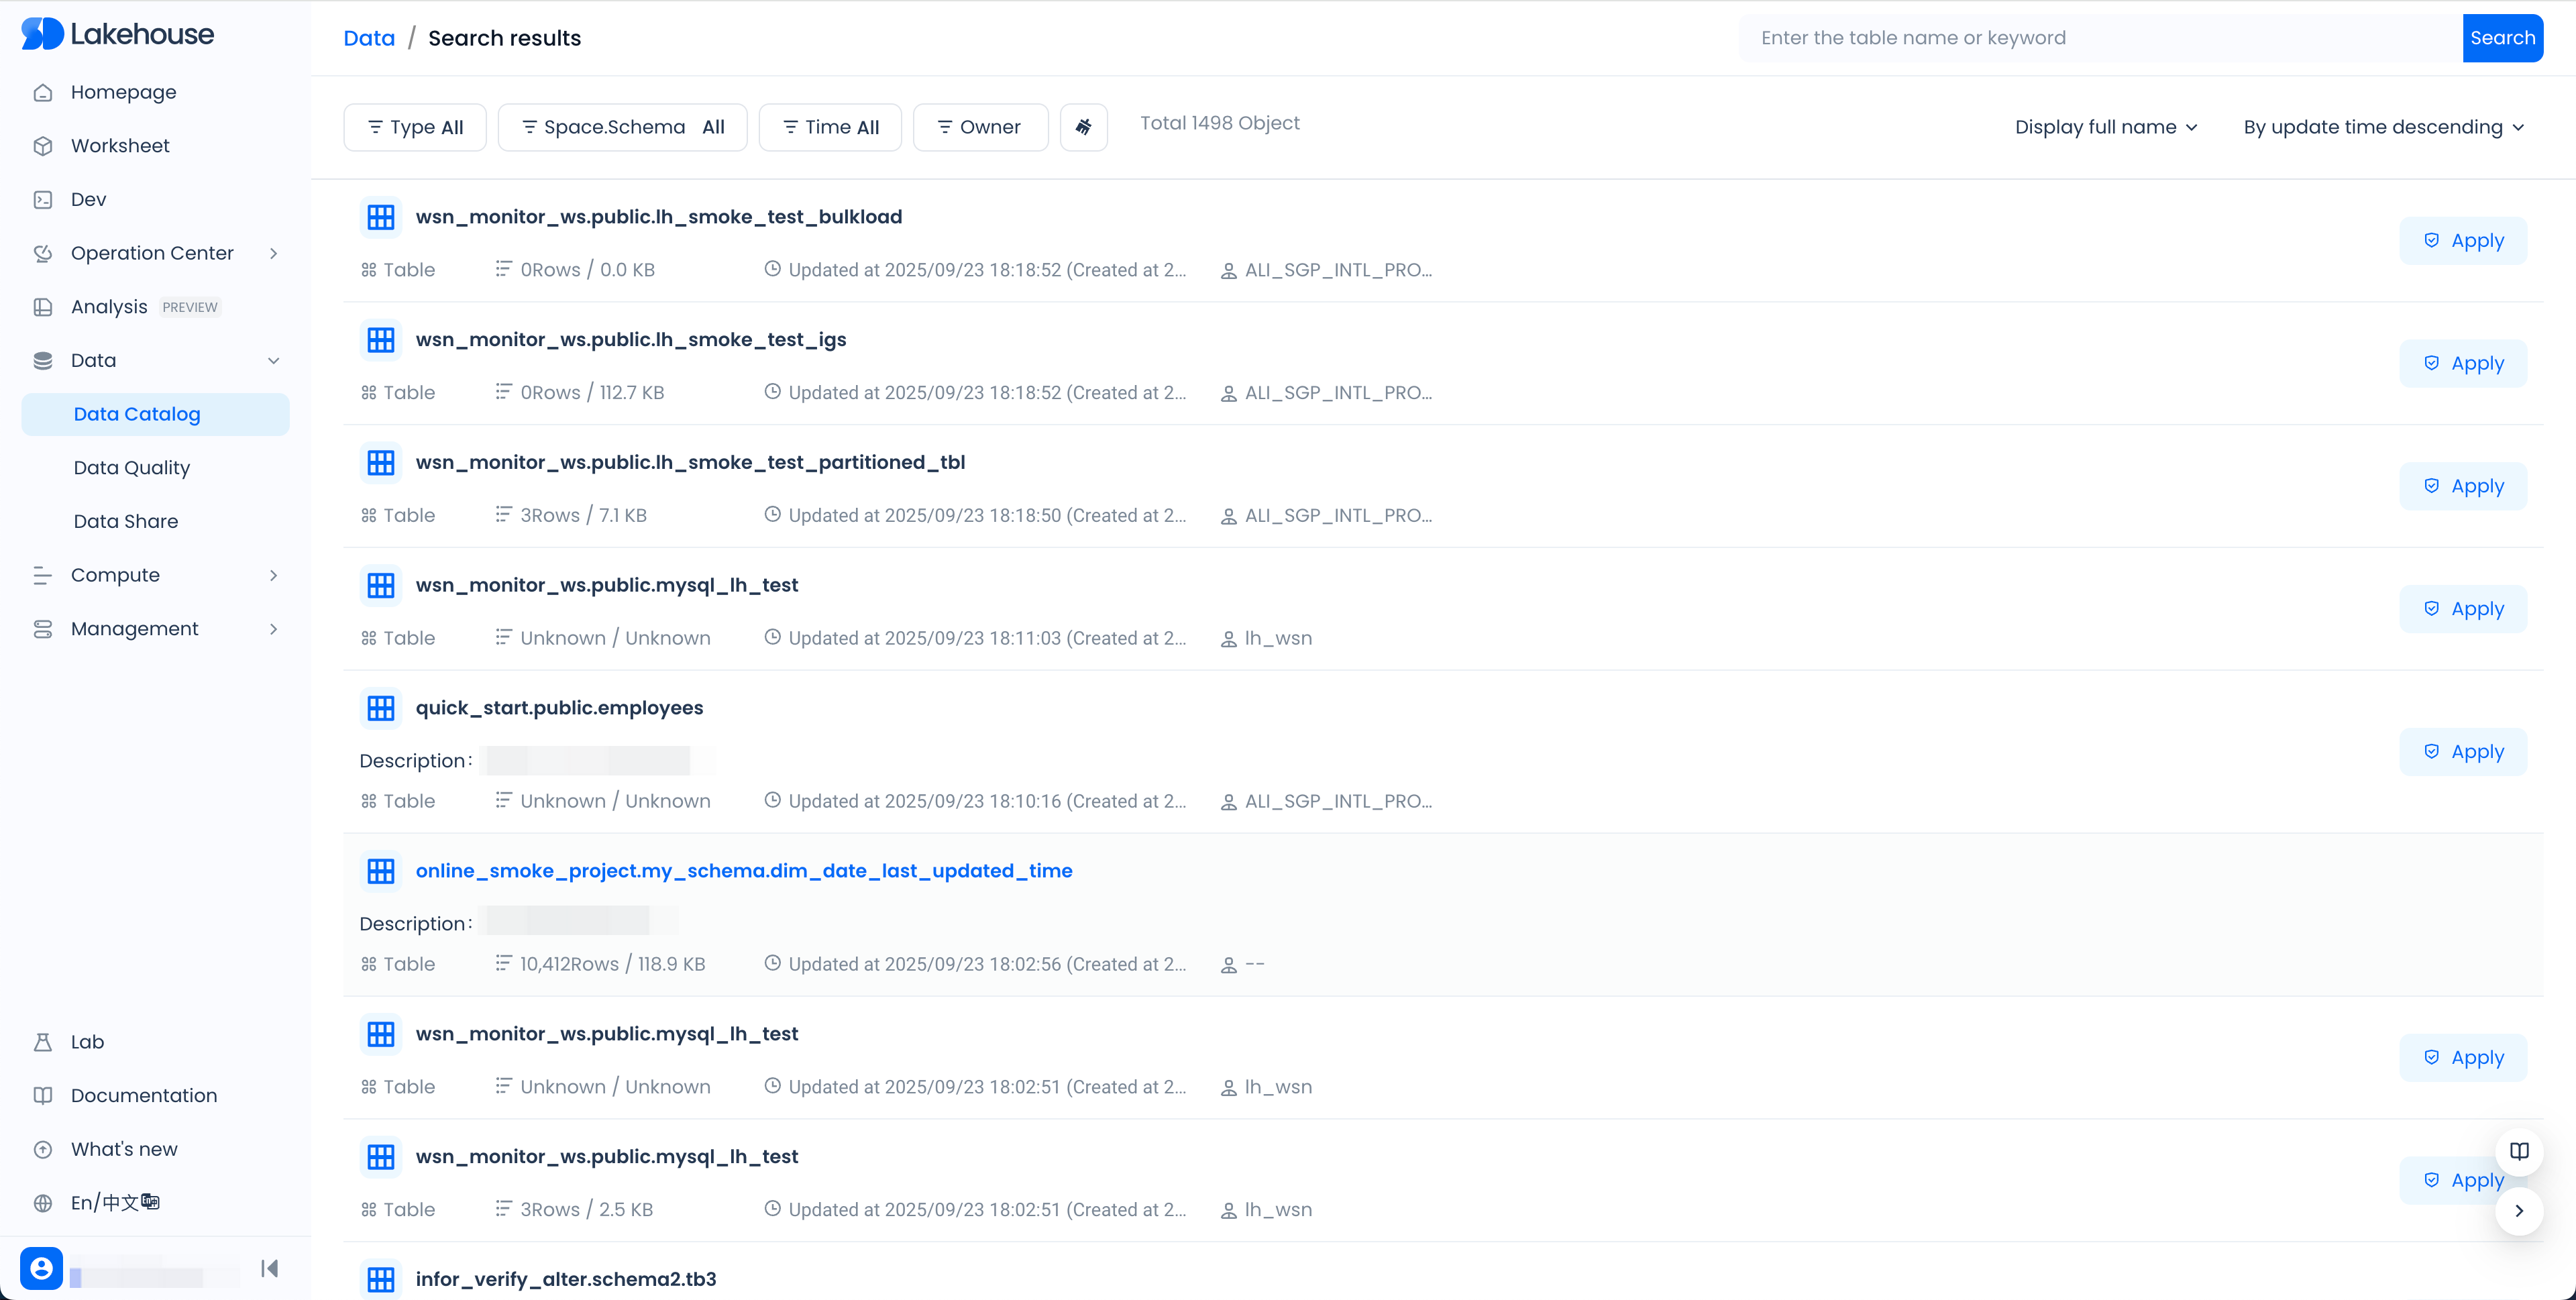Click the table icon beside quick_start.public.employees

click(380, 708)
